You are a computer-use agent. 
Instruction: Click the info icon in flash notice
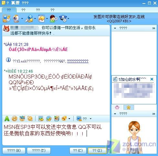(8, 60)
